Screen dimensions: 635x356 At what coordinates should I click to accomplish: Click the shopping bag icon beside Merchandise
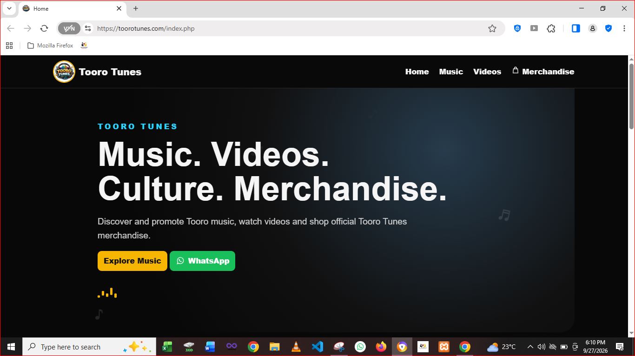click(x=515, y=70)
